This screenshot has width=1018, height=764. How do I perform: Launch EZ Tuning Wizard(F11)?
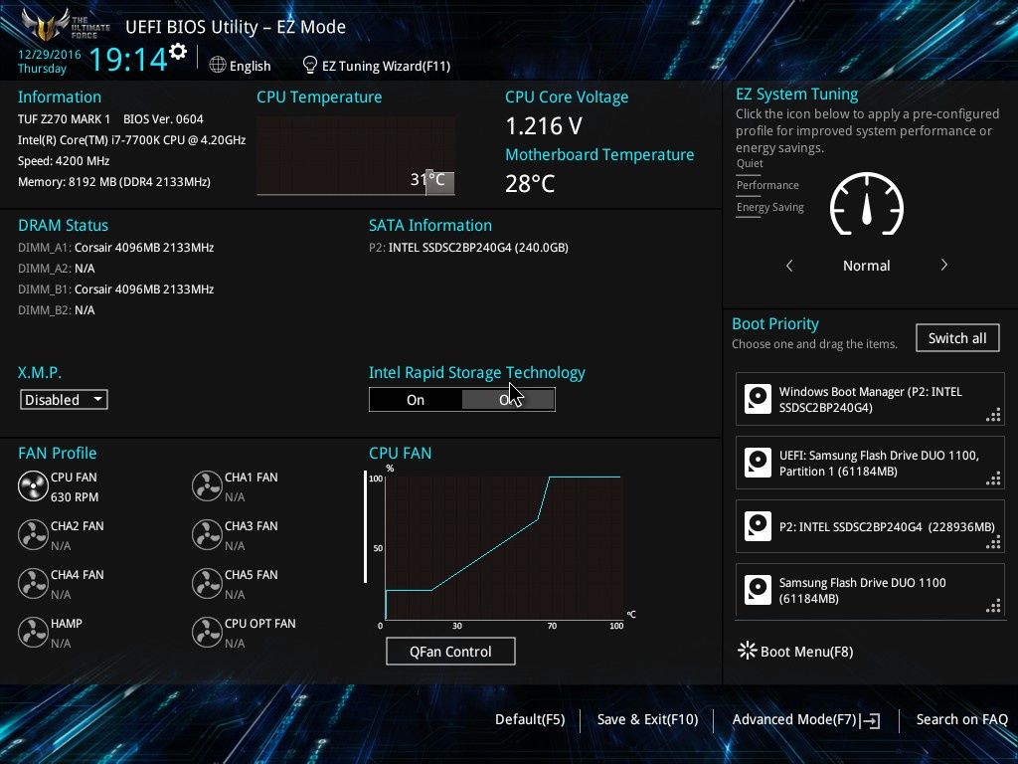tap(387, 66)
